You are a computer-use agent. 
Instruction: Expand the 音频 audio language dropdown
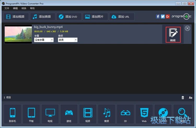click(x=68, y=40)
